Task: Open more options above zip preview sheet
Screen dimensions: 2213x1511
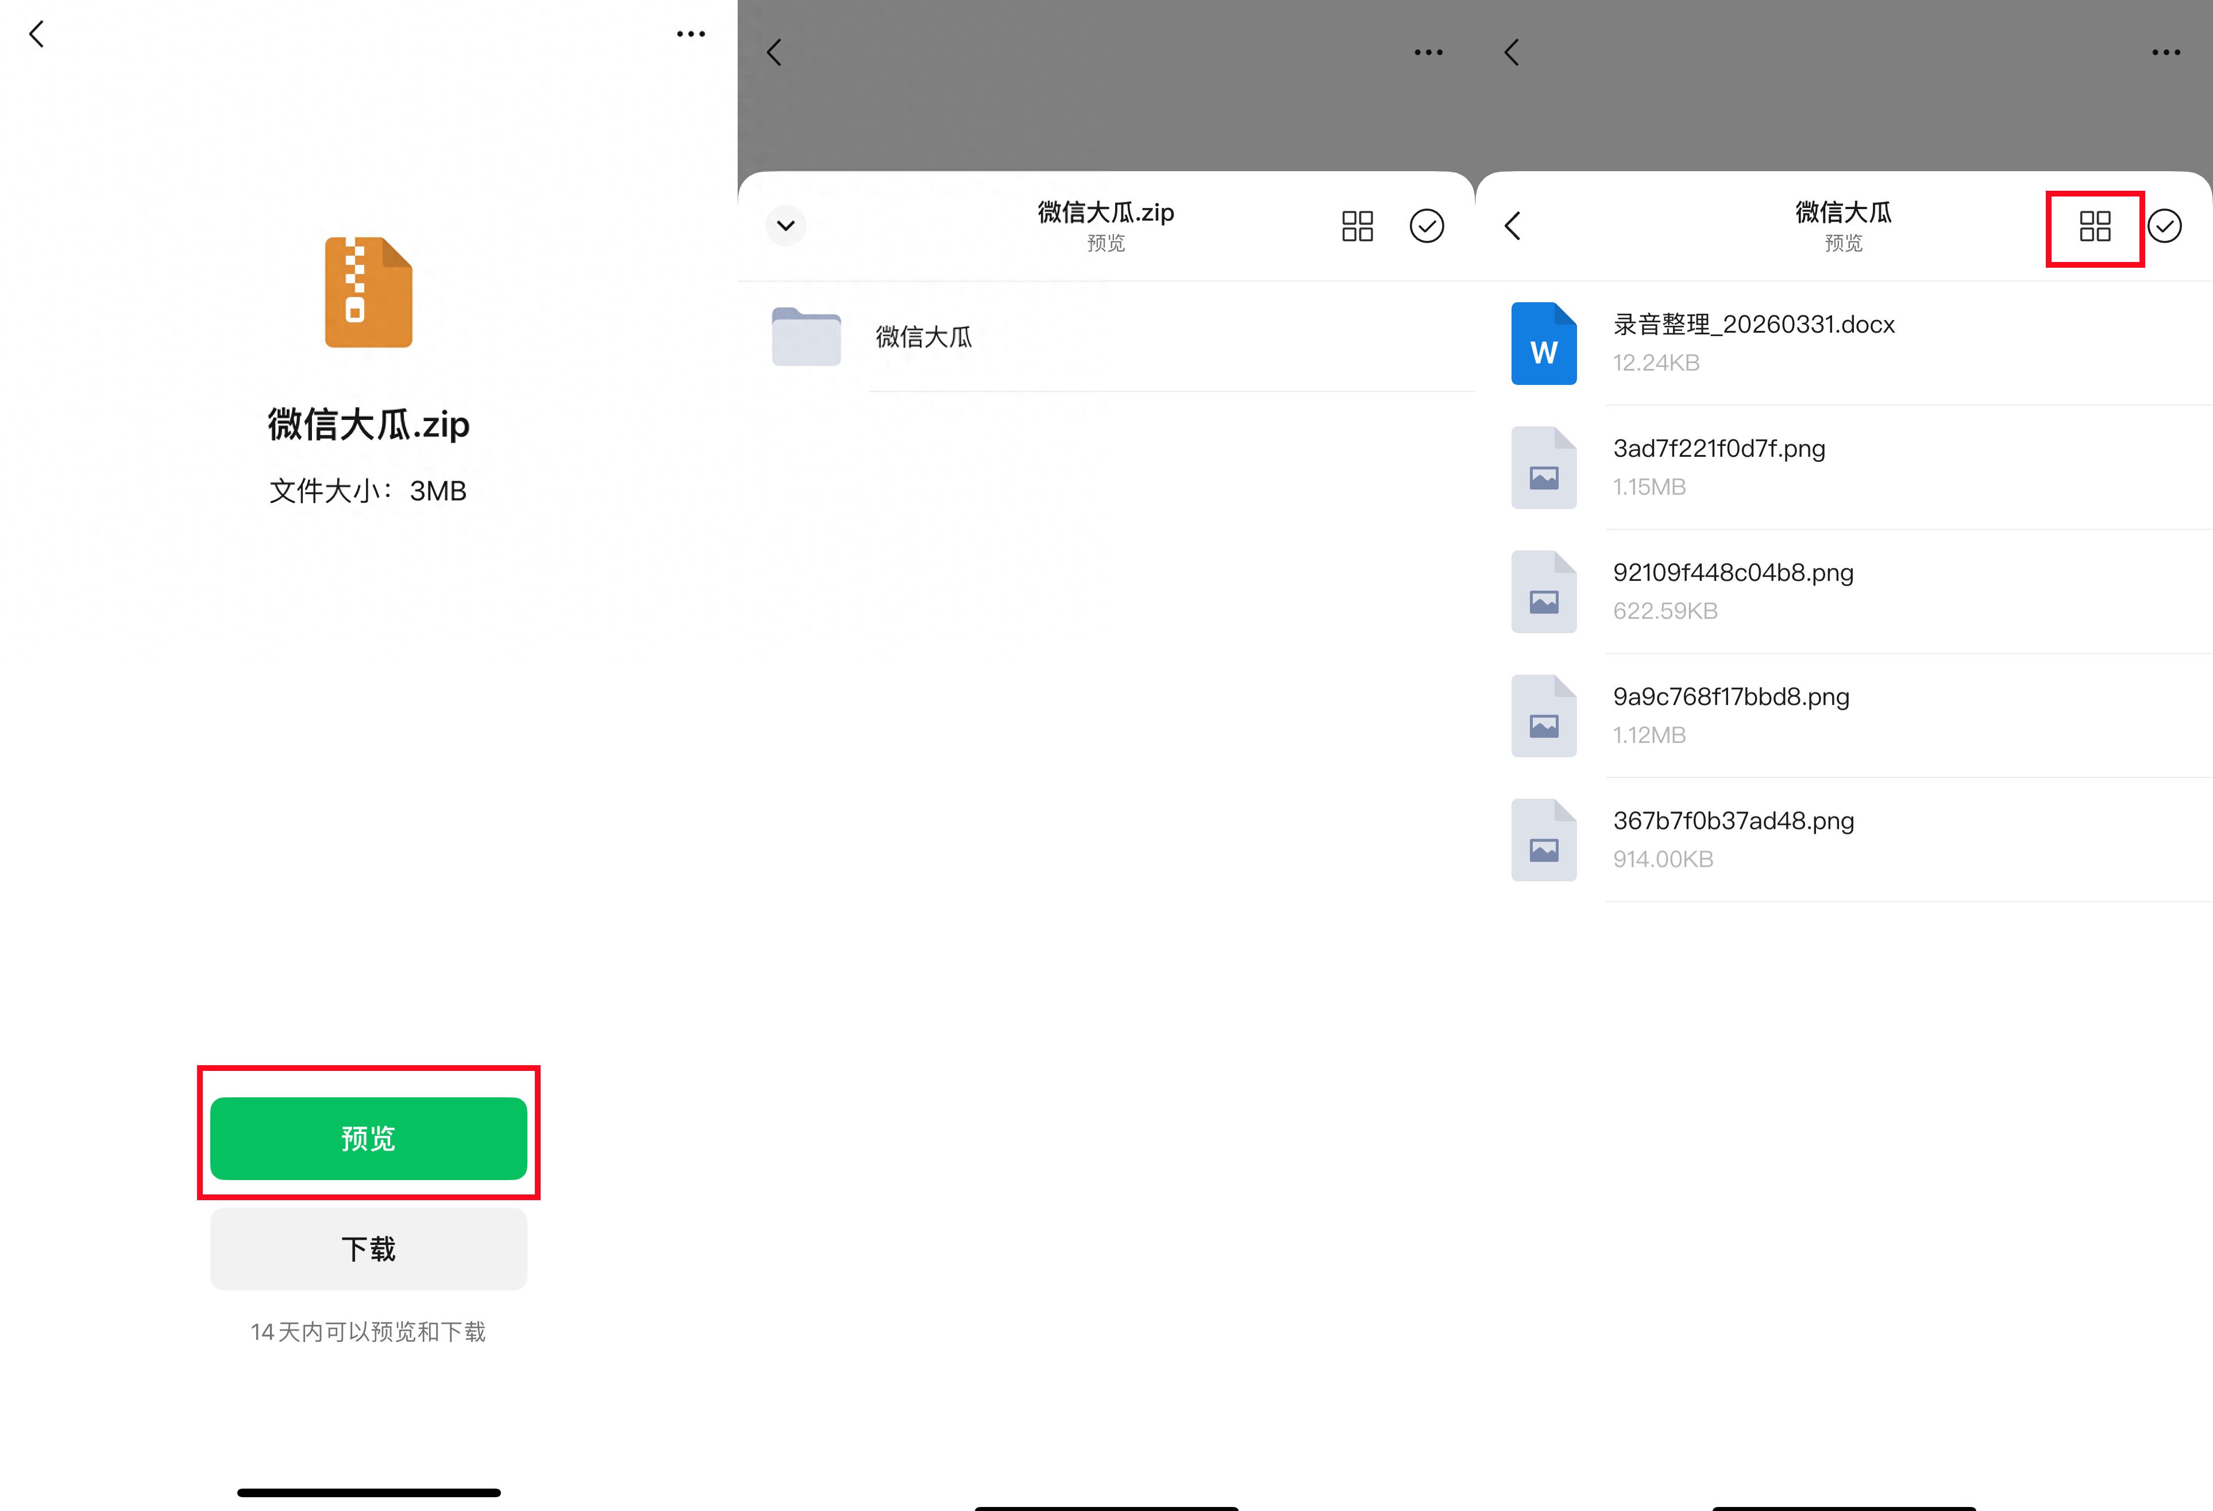Action: coord(1428,52)
